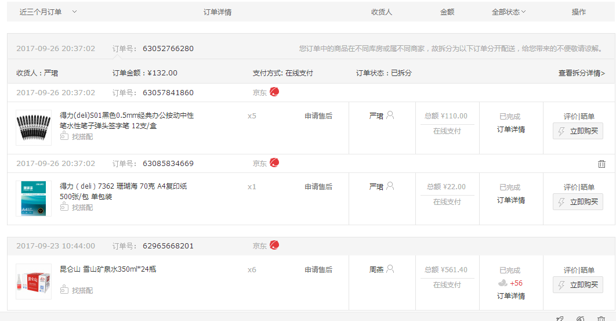Click the Kunlun Mountain water box thumbnail
Screen dimensions: 616x321
coord(34,282)
